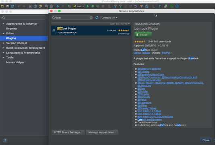Click the settings sidebar search field
Image resolution: width=215 pixels, height=145 pixels.
(x=23, y=18)
